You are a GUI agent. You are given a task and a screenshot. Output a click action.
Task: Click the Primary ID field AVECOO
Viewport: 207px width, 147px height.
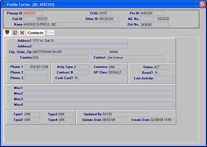coord(33,13)
